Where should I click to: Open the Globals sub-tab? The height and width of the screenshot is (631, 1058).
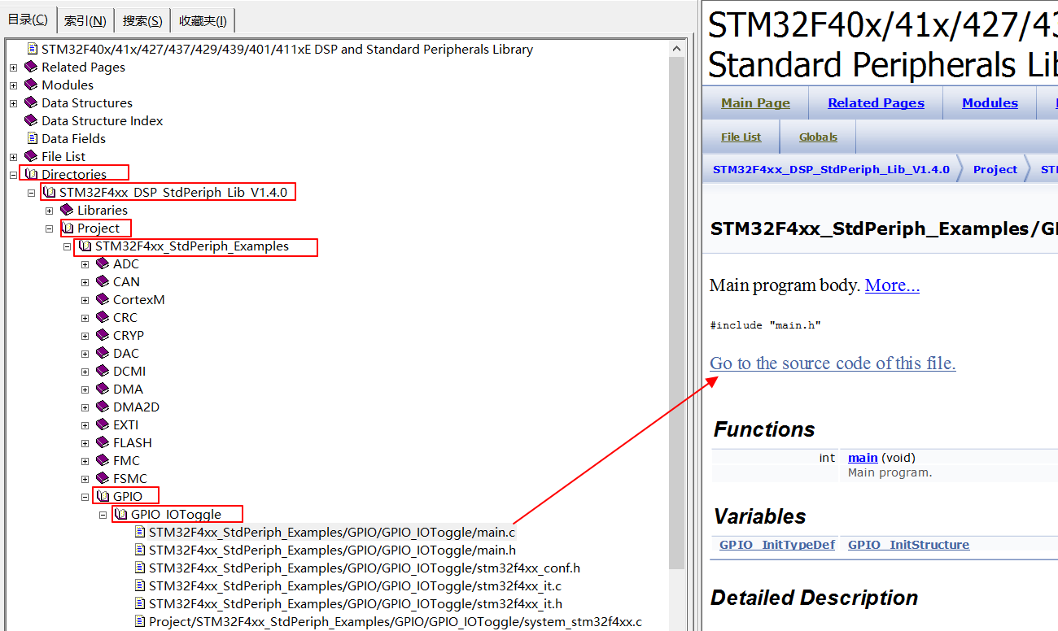coord(818,137)
